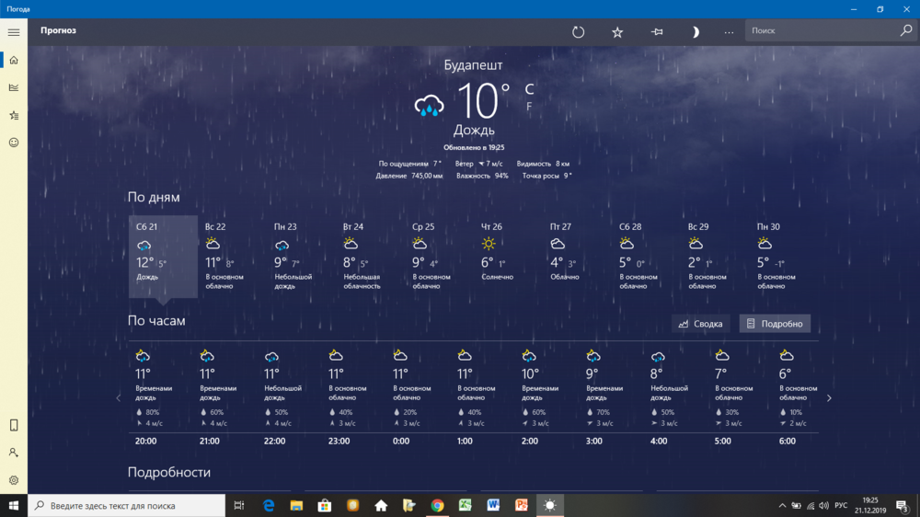
Task: Open the hamburger navigation menu
Action: point(14,32)
